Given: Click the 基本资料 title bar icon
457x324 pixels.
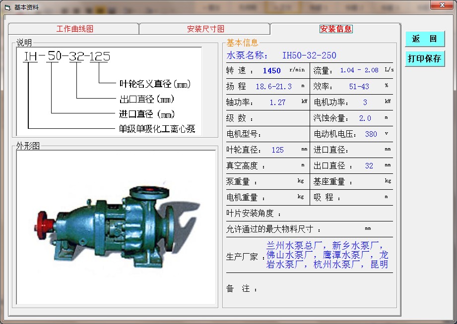Looking at the screenshot, I should tap(7, 7).
